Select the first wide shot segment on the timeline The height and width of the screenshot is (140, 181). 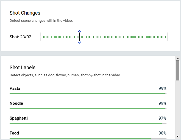pyautogui.click(x=56, y=37)
